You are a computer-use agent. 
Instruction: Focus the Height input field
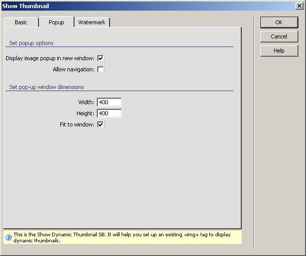pos(109,113)
